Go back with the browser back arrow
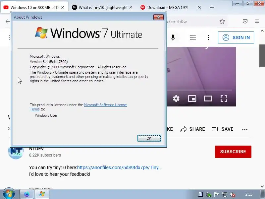265x199 pixels. click(8, 21)
